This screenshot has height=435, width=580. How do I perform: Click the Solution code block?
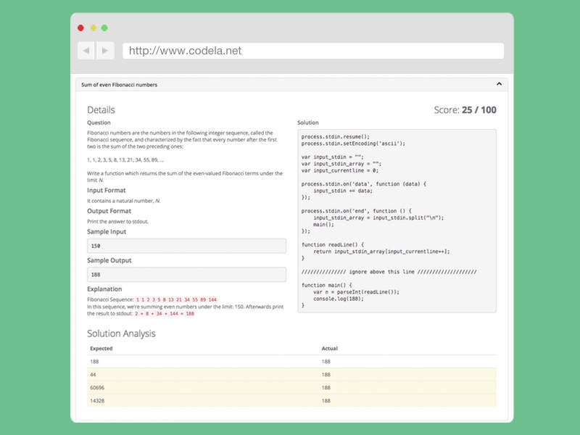click(x=397, y=221)
